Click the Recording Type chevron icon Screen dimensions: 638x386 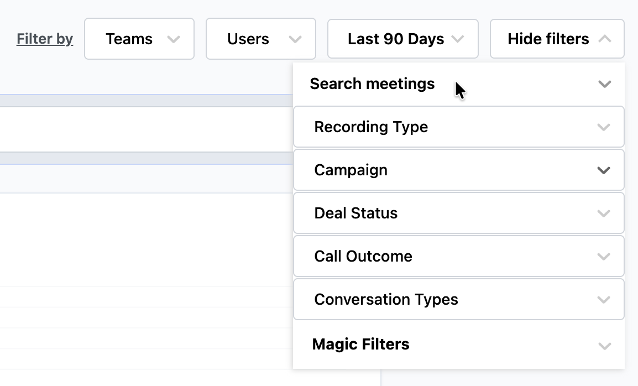[x=604, y=127]
